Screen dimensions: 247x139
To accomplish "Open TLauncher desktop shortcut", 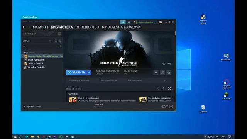I will pyautogui.click(x=227, y=96).
